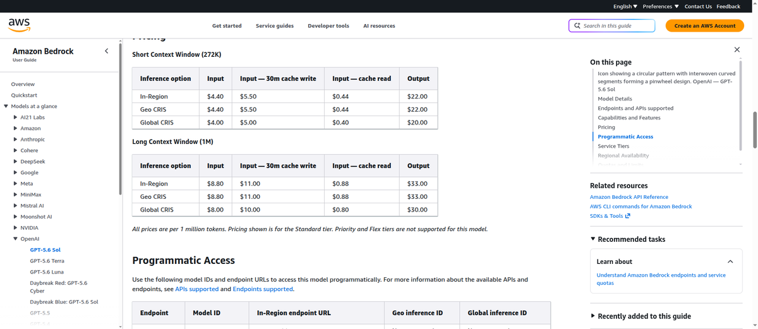Go to Quickstart in sidebar
The width and height of the screenshot is (758, 329).
24,95
